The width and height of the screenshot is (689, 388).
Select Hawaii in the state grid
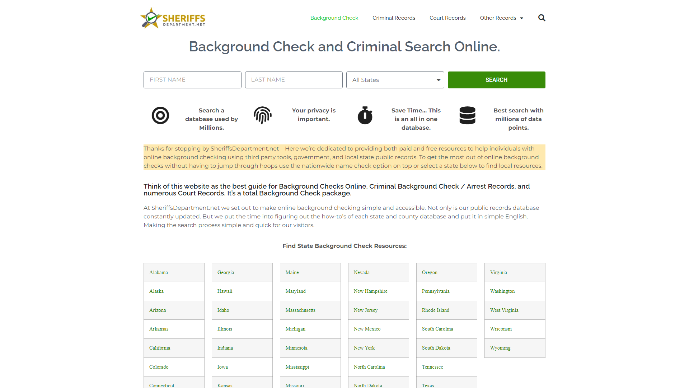[x=225, y=291]
